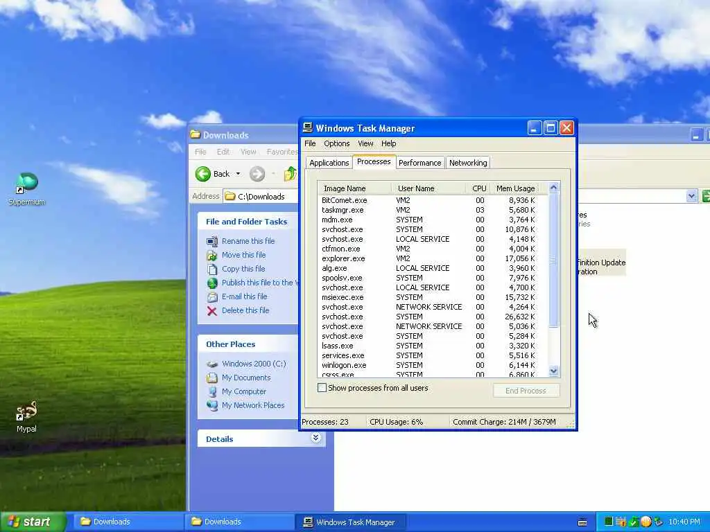Open the Back button history dropdown arrow
Viewport: 710px width, 532px height.
[238, 174]
